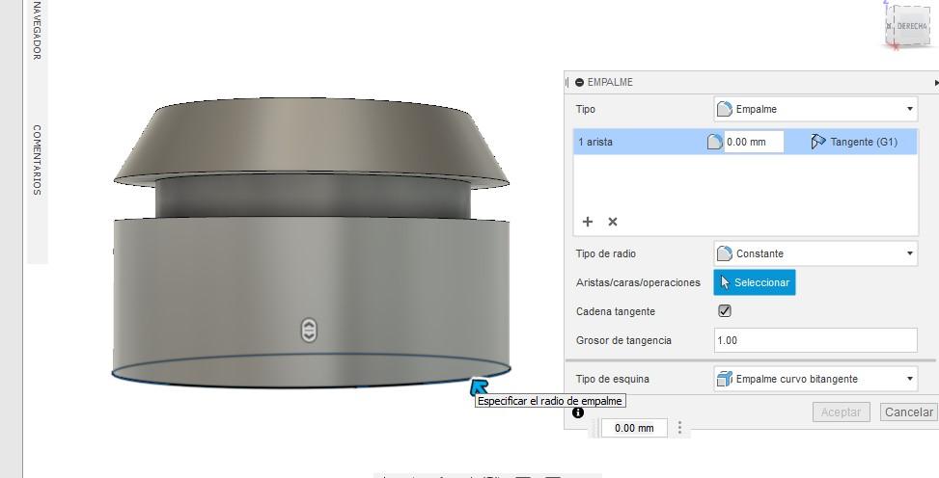Click the Empalme type icon in Tipo dropdown
The height and width of the screenshot is (478, 939).
point(725,109)
